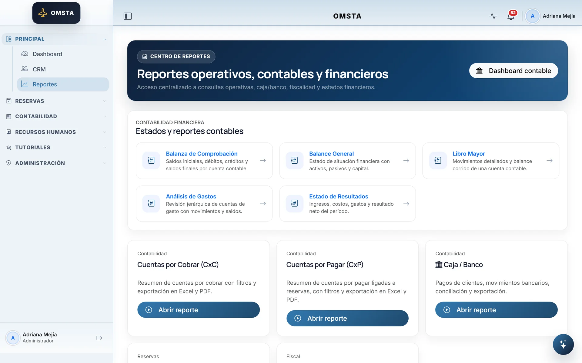Click the arrow on Balance General card

click(406, 161)
